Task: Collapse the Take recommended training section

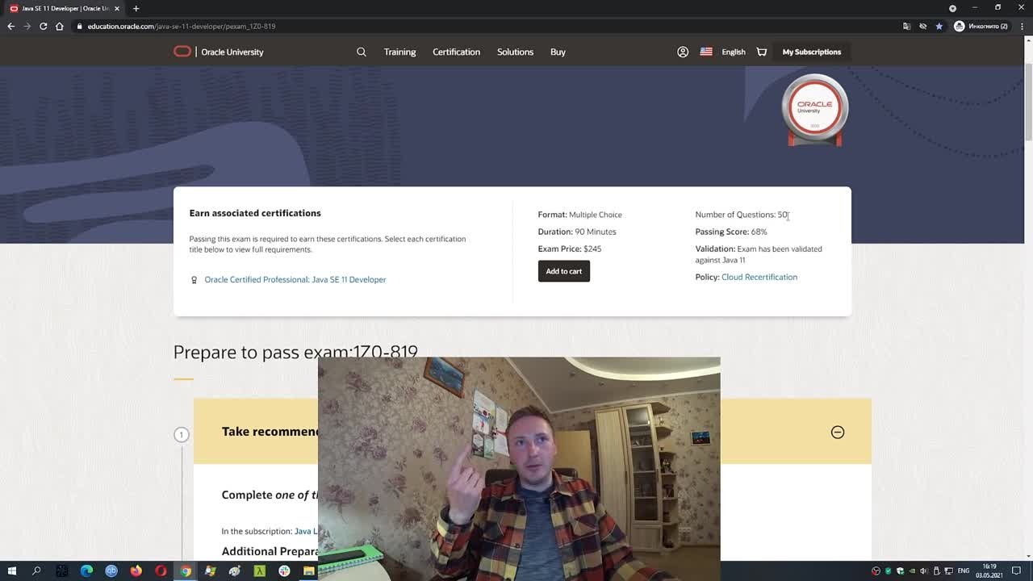Action: point(837,433)
